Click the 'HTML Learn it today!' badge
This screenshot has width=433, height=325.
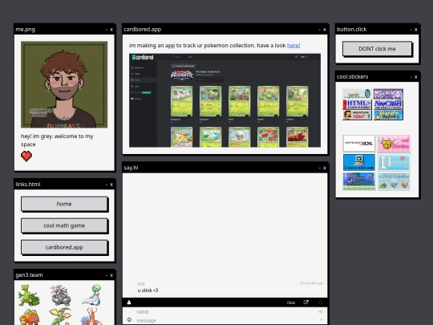coord(357,104)
